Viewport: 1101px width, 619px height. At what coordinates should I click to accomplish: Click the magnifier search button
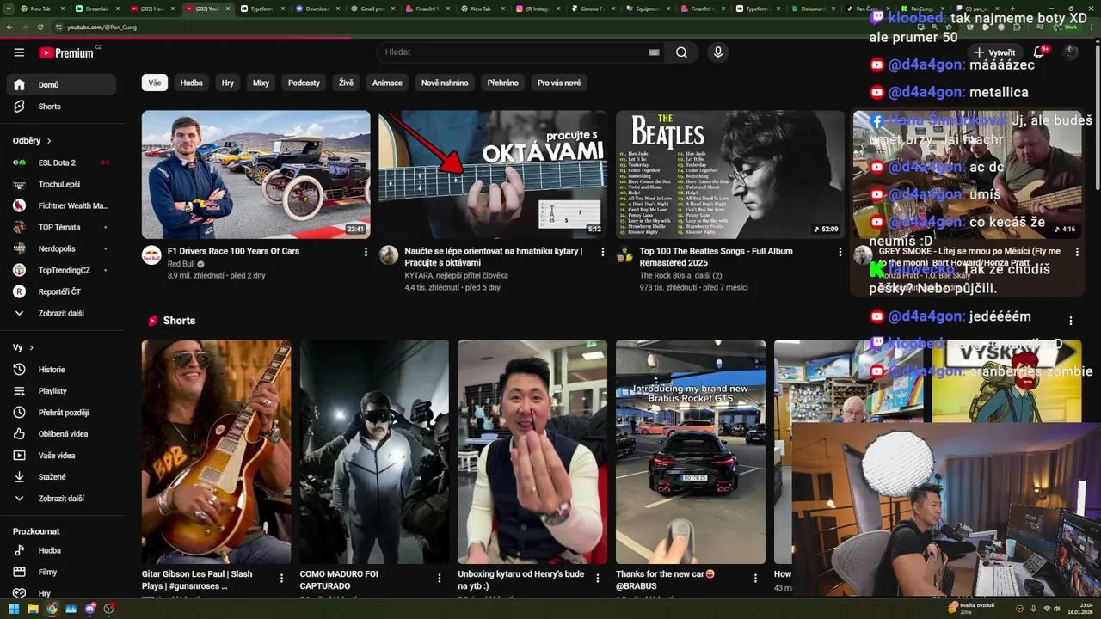tap(681, 52)
